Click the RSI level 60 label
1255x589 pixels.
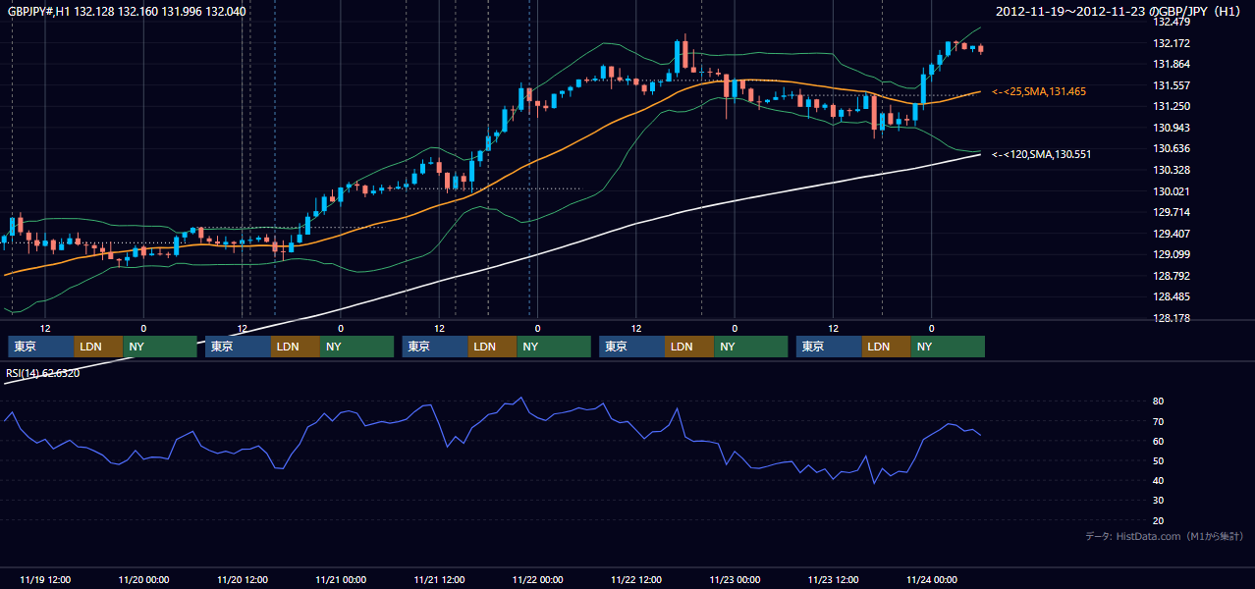(x=1159, y=441)
